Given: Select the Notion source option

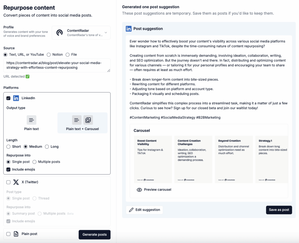Looking at the screenshot, I should pyautogui.click(x=49, y=54).
